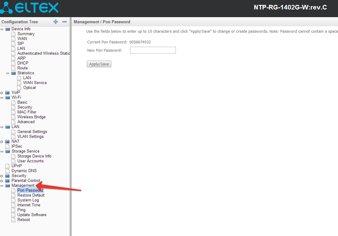Image resolution: width=338 pixels, height=236 pixels.
Task: Click the Reboot page icon
Action: 13,220
